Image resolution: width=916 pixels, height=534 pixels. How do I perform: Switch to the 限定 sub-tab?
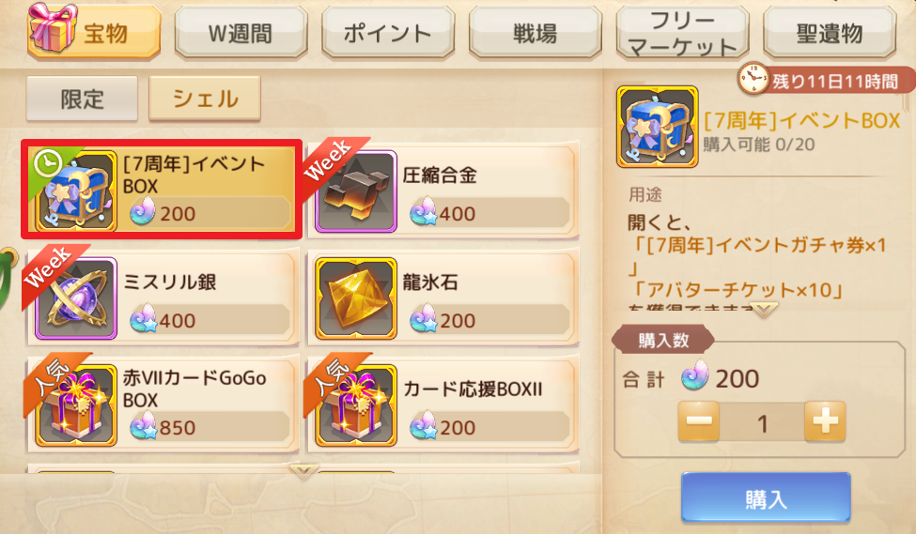click(83, 98)
